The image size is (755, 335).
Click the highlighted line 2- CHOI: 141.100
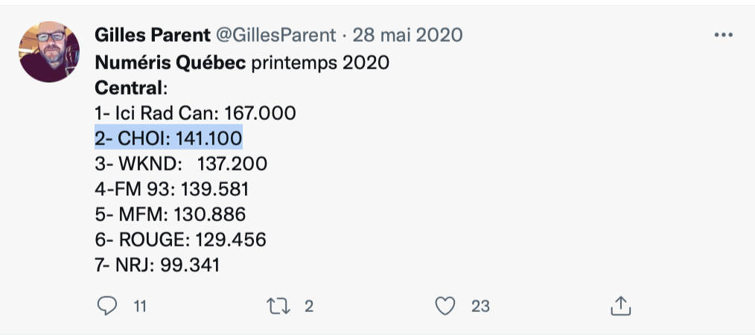click(168, 138)
